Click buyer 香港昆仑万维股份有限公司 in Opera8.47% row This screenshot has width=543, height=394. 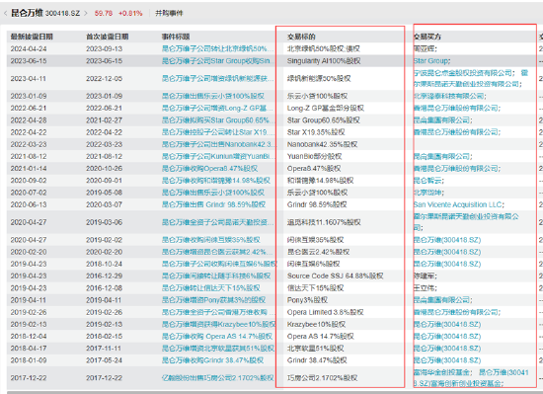tap(457, 169)
